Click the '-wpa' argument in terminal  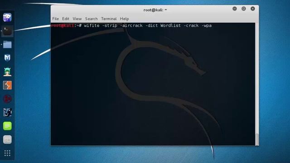click(x=207, y=25)
